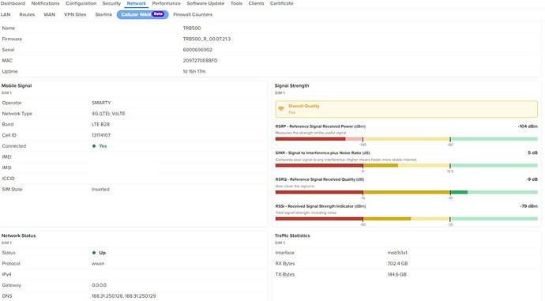Select the uptime value 1d 16h 17m
Screen dimensions: 545x301
[x=194, y=71]
